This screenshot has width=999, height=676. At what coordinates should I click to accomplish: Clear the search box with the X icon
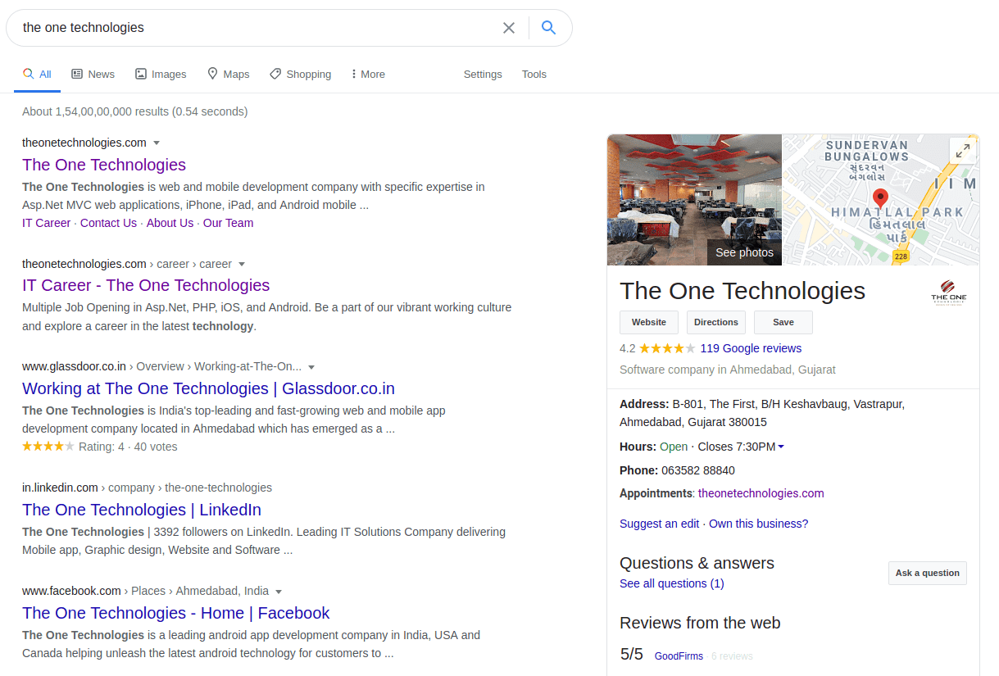pyautogui.click(x=509, y=28)
